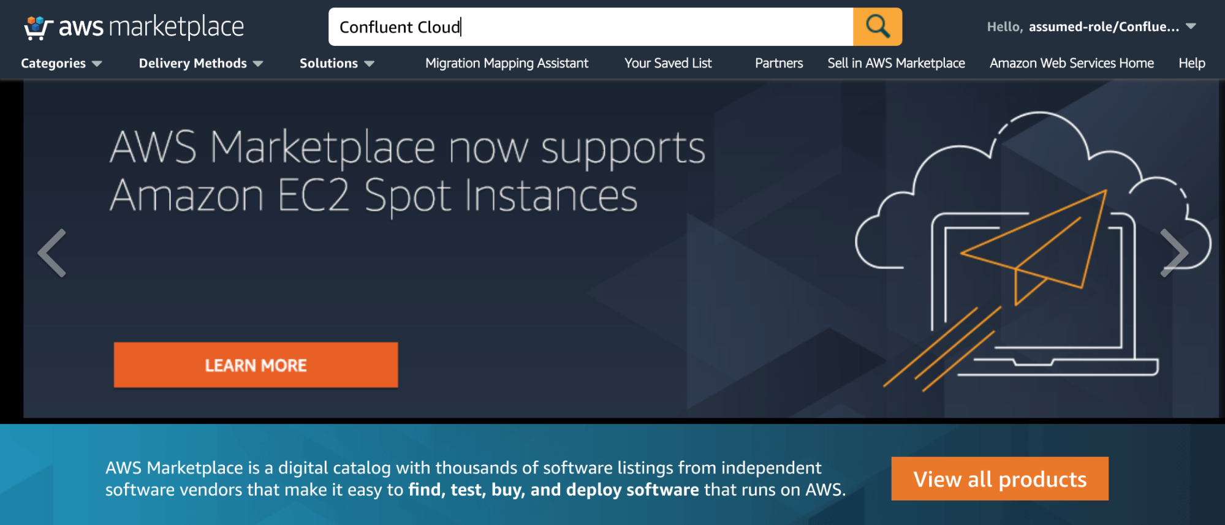
Task: Click the orange magnifier search icon
Action: [877, 27]
